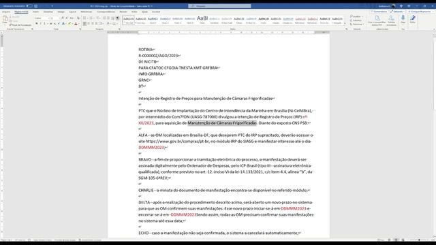Open the Arquivo tab
Viewport: 436px width, 245px height.
tap(6, 12)
